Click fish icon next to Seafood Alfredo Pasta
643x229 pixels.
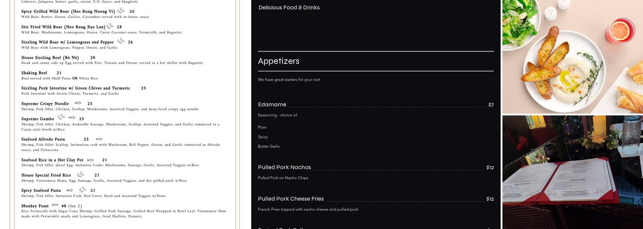[x=99, y=139]
